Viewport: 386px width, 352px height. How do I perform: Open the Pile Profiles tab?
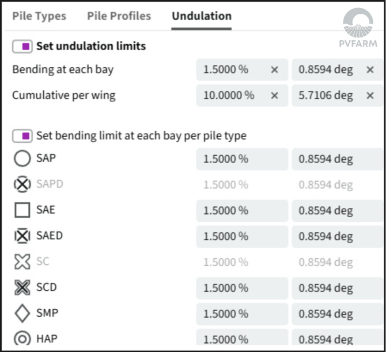(119, 16)
